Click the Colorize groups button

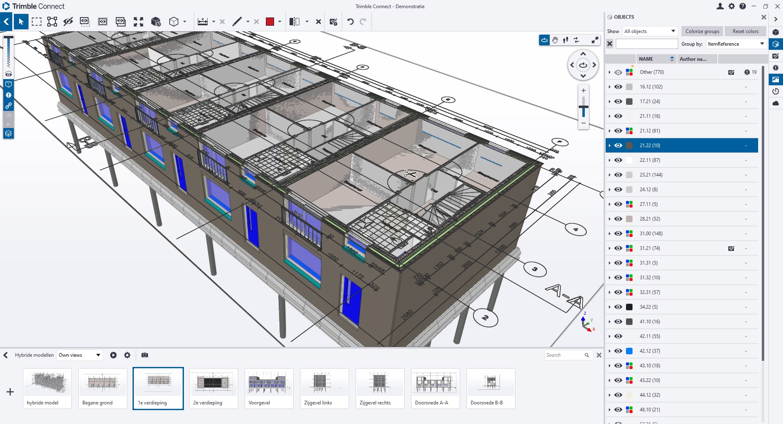click(702, 31)
